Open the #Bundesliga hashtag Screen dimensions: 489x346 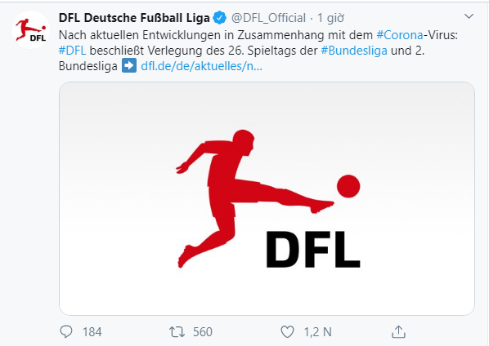pos(354,51)
